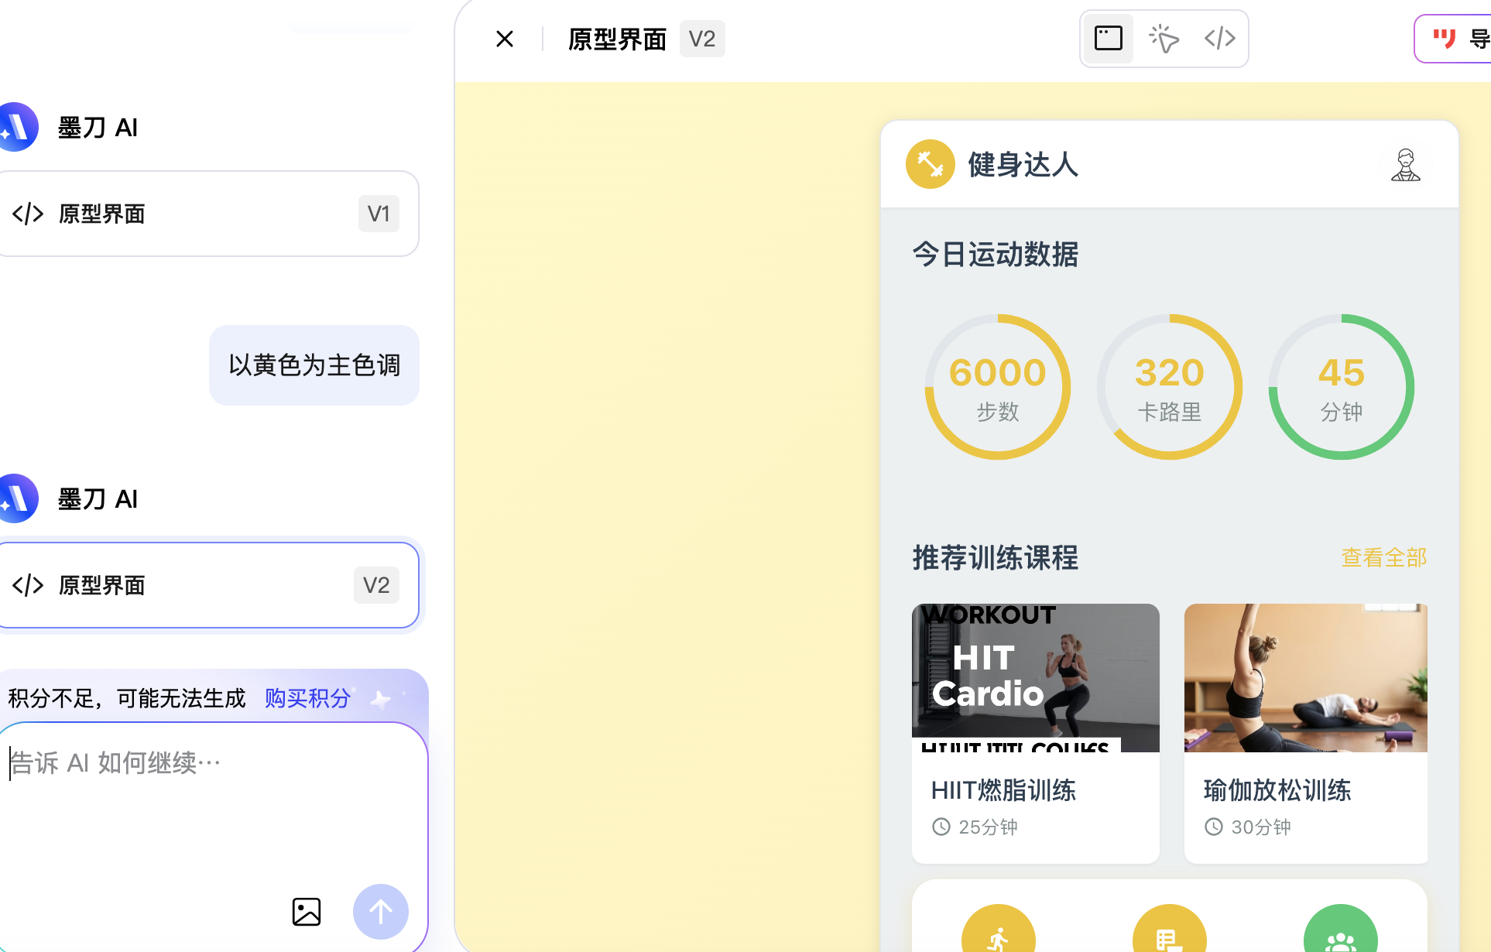The height and width of the screenshot is (952, 1491).
Task: Click the 320 卡路里 progress ring
Action: pyautogui.click(x=1170, y=387)
